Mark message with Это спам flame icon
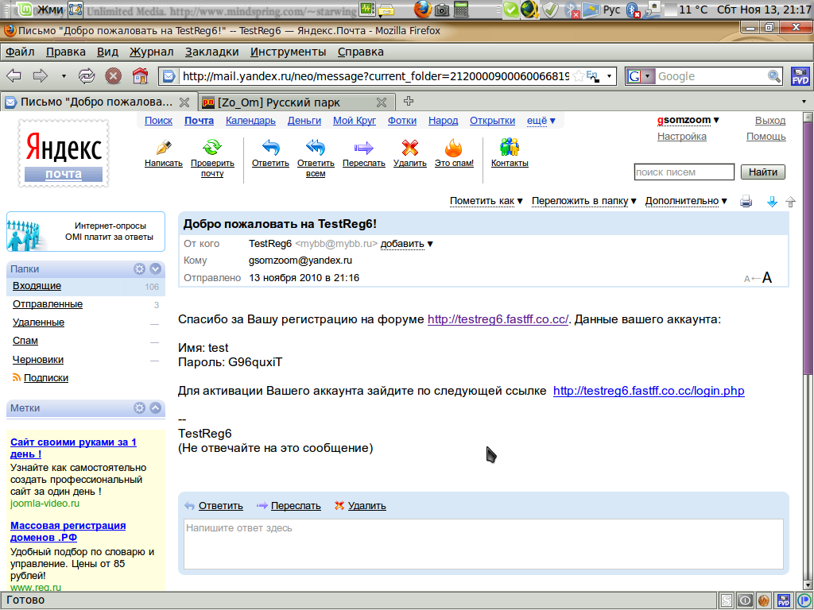The image size is (814, 610). (454, 147)
